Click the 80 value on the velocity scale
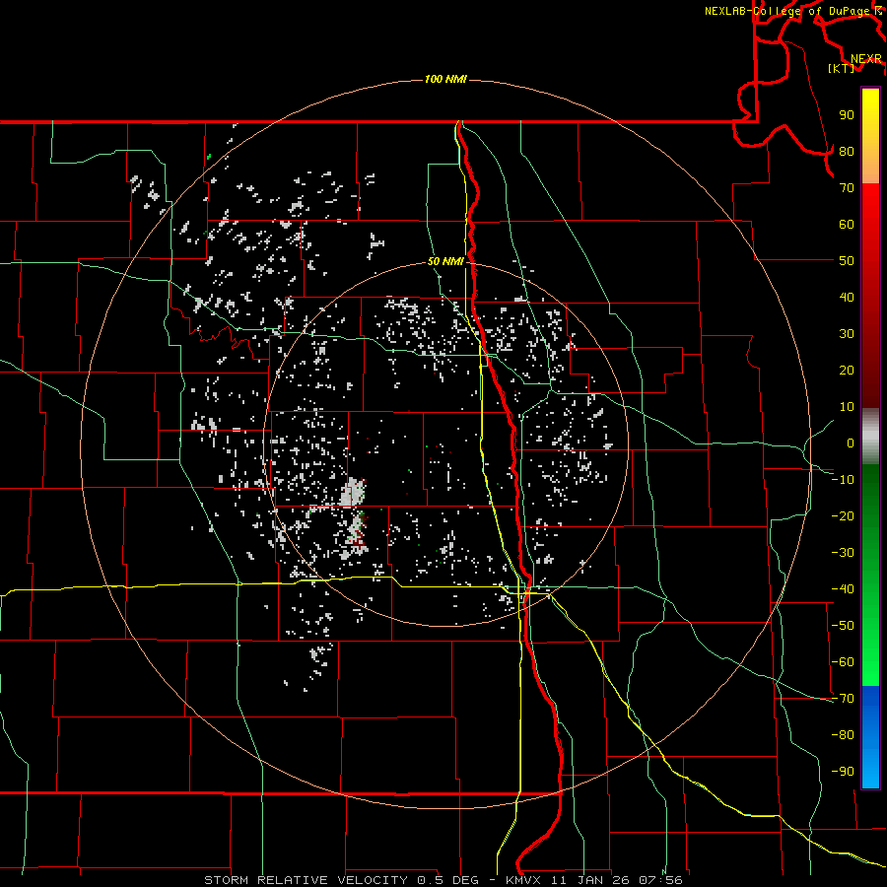The height and width of the screenshot is (887, 887). (x=847, y=151)
